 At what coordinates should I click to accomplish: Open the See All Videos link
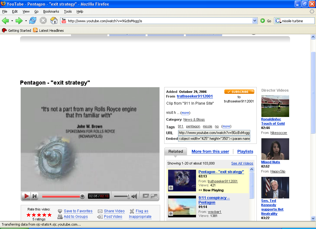pyautogui.click(x=242, y=163)
